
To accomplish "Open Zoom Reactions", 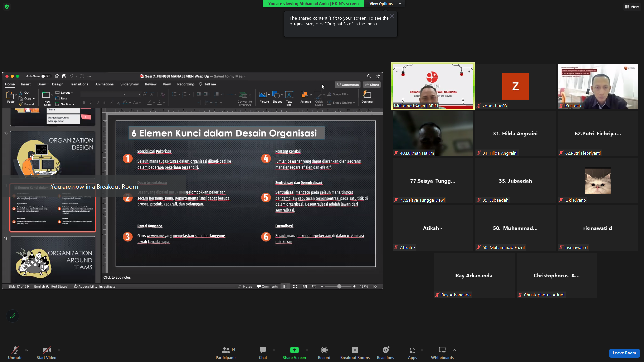I will (385, 353).
